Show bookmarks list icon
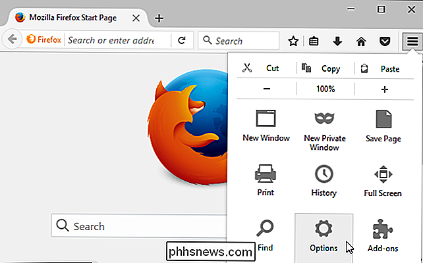The width and height of the screenshot is (423, 263). (x=314, y=41)
